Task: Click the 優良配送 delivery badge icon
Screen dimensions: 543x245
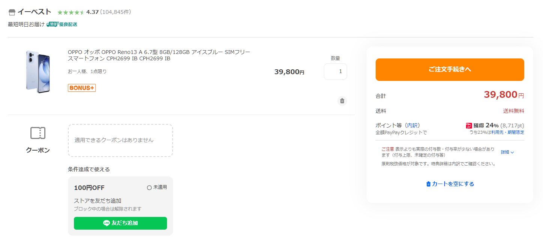Action: pos(62,24)
